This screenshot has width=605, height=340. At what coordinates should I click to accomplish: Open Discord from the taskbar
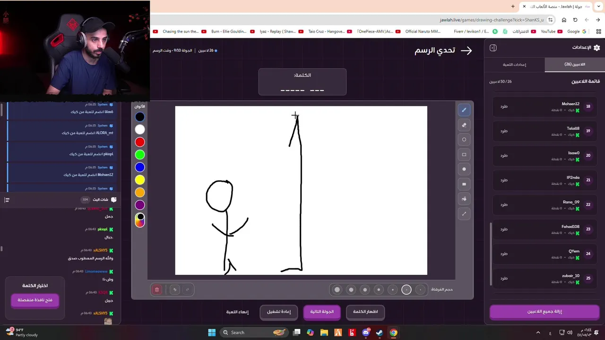coord(366,332)
